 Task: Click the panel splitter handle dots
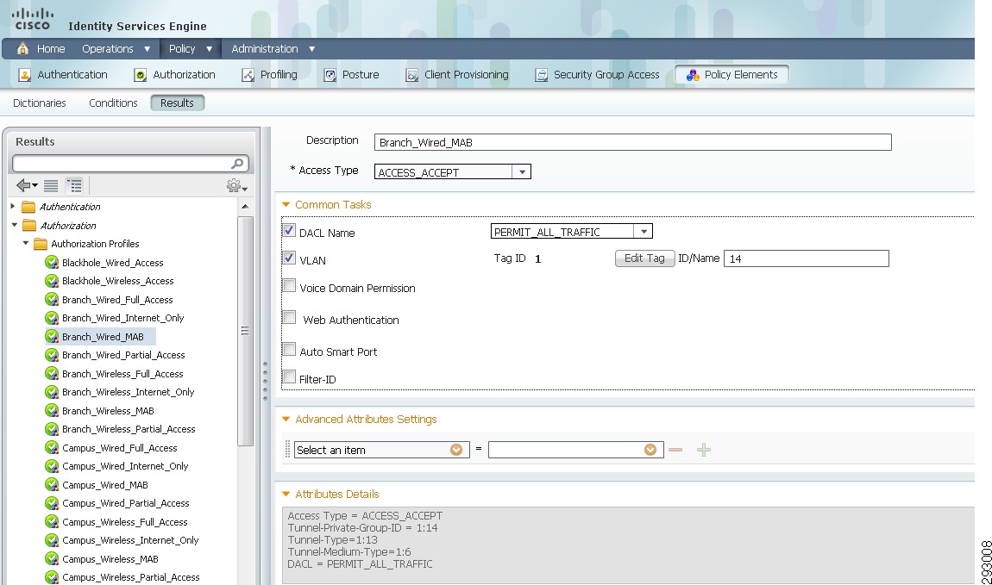[265, 381]
